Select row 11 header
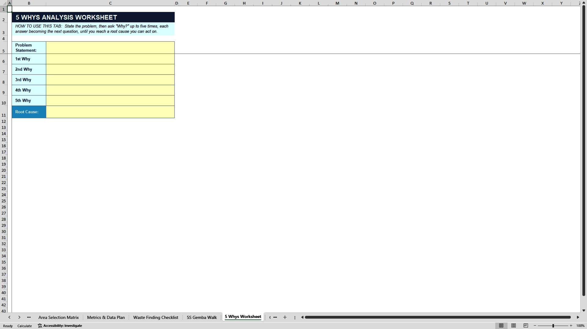 tap(4, 112)
